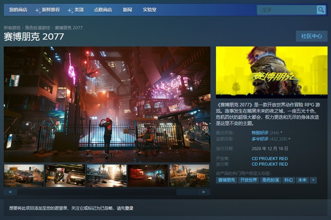Select the red room interior thumbnail
Viewport: 331px width, 220px height.
[148, 176]
